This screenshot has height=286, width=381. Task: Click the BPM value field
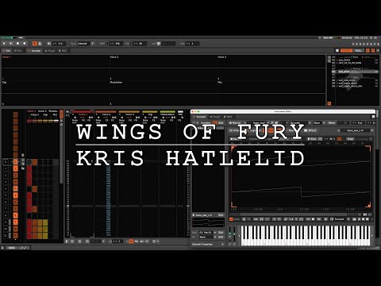pos(116,44)
